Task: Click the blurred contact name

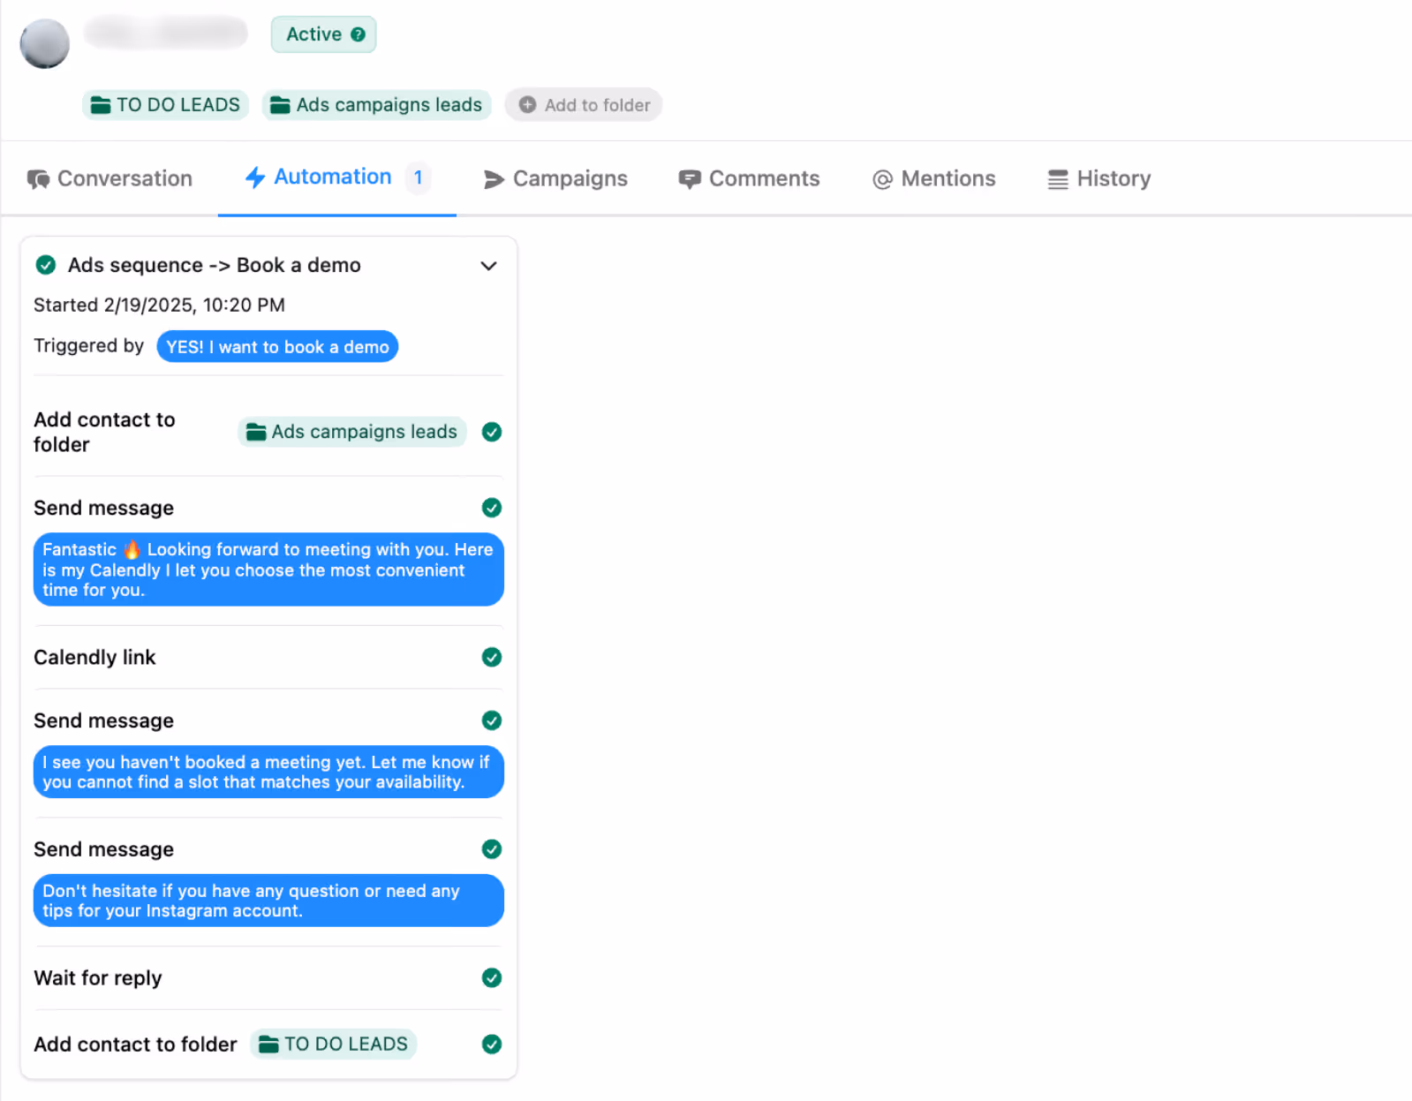Action: 165,33
